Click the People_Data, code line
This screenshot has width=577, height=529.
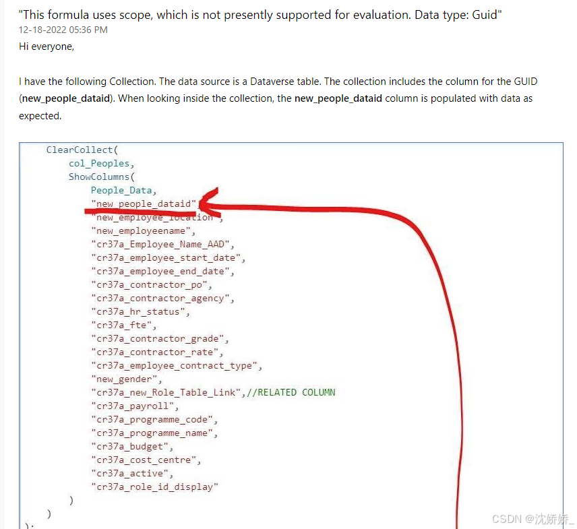tap(123, 191)
